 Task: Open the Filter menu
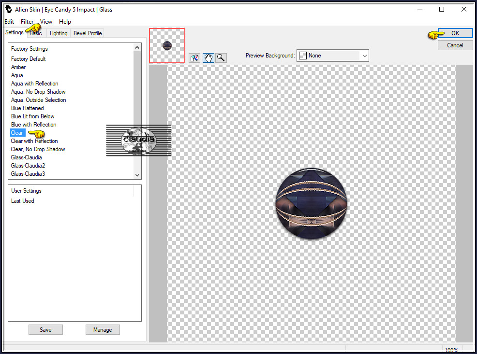coord(27,22)
